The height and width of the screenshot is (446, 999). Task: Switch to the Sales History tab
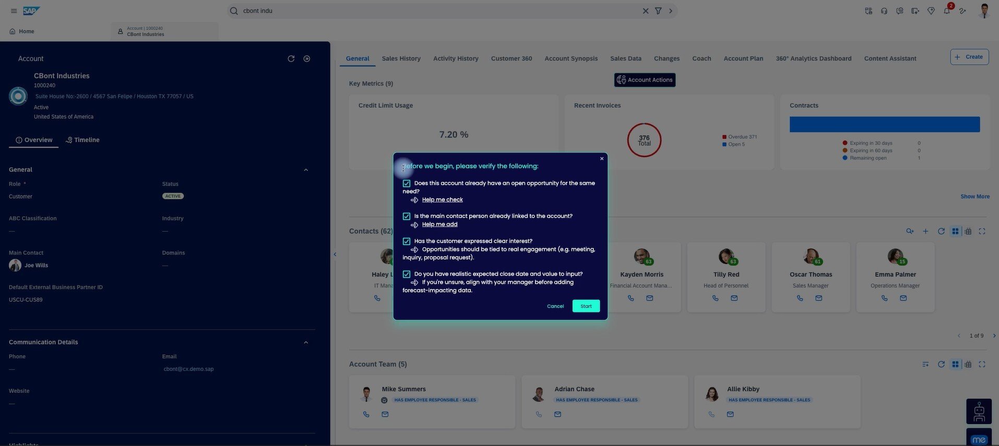pyautogui.click(x=401, y=58)
